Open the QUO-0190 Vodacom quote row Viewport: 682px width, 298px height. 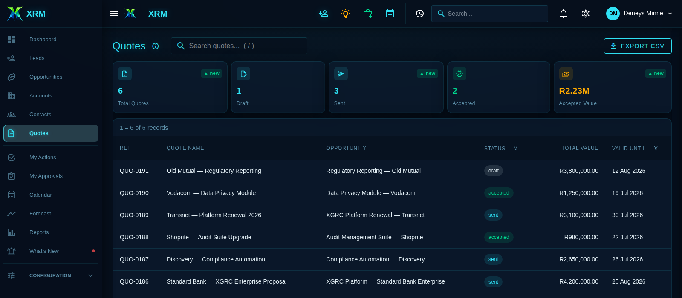click(x=392, y=193)
